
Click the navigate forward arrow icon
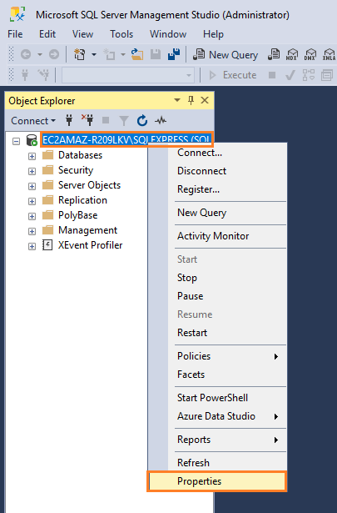54,54
